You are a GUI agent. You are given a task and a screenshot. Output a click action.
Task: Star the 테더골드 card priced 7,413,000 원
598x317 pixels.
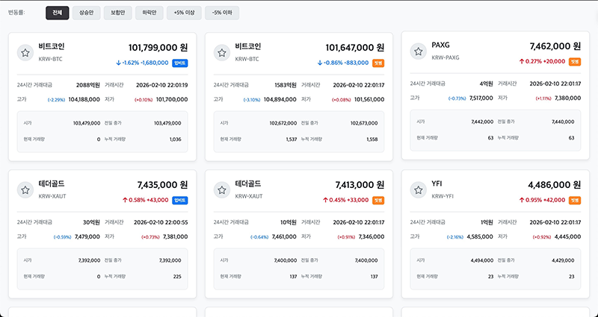222,190
